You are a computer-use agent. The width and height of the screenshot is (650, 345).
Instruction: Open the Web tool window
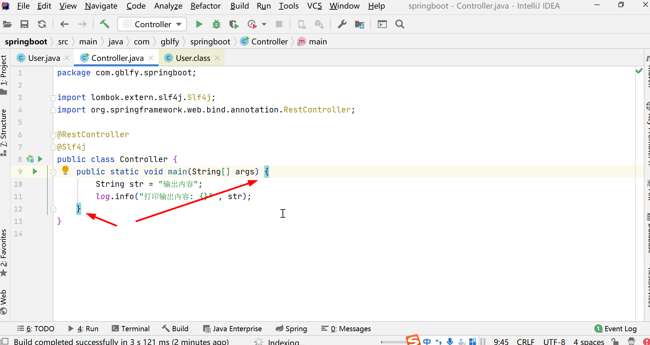(x=4, y=302)
